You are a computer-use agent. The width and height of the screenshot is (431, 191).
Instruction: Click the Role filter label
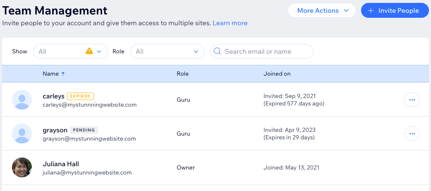[x=118, y=51]
